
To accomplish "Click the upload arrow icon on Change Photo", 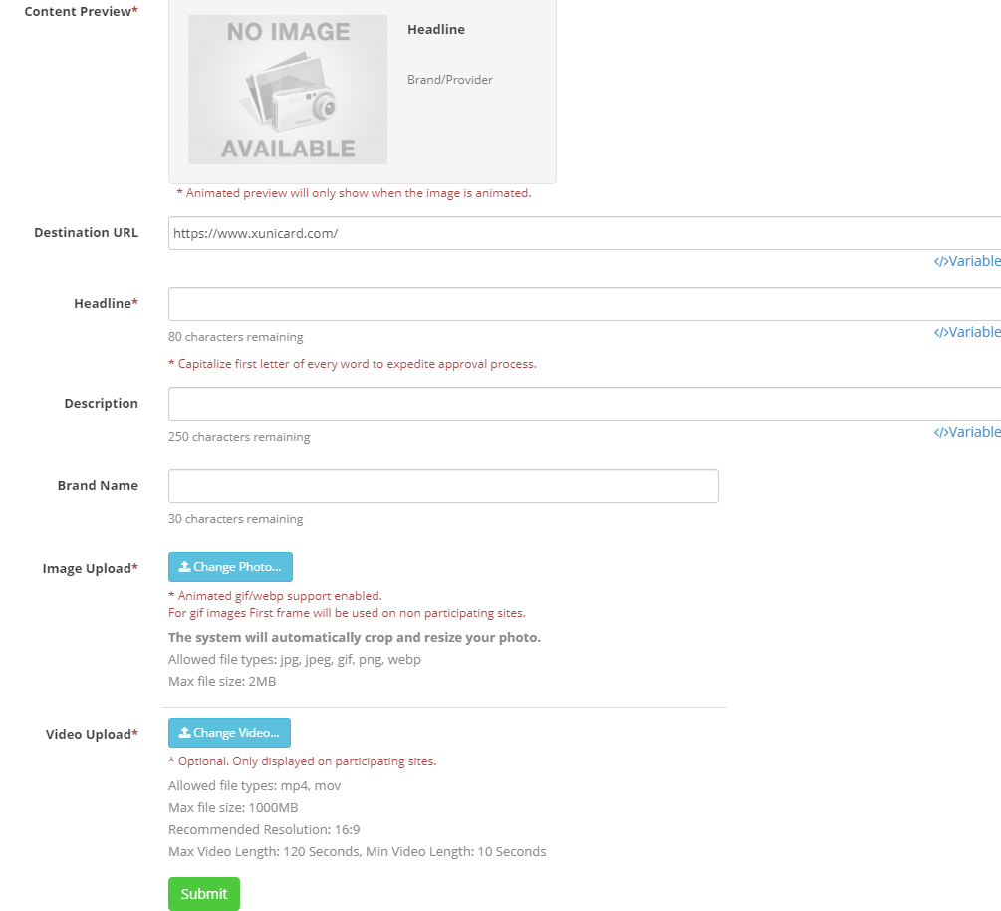I will 184,567.
